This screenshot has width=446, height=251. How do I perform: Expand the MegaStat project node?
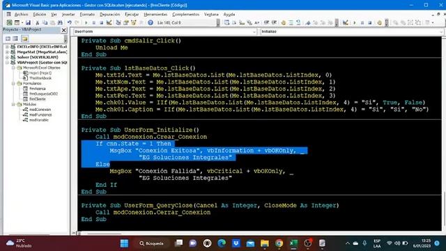coord(7,52)
